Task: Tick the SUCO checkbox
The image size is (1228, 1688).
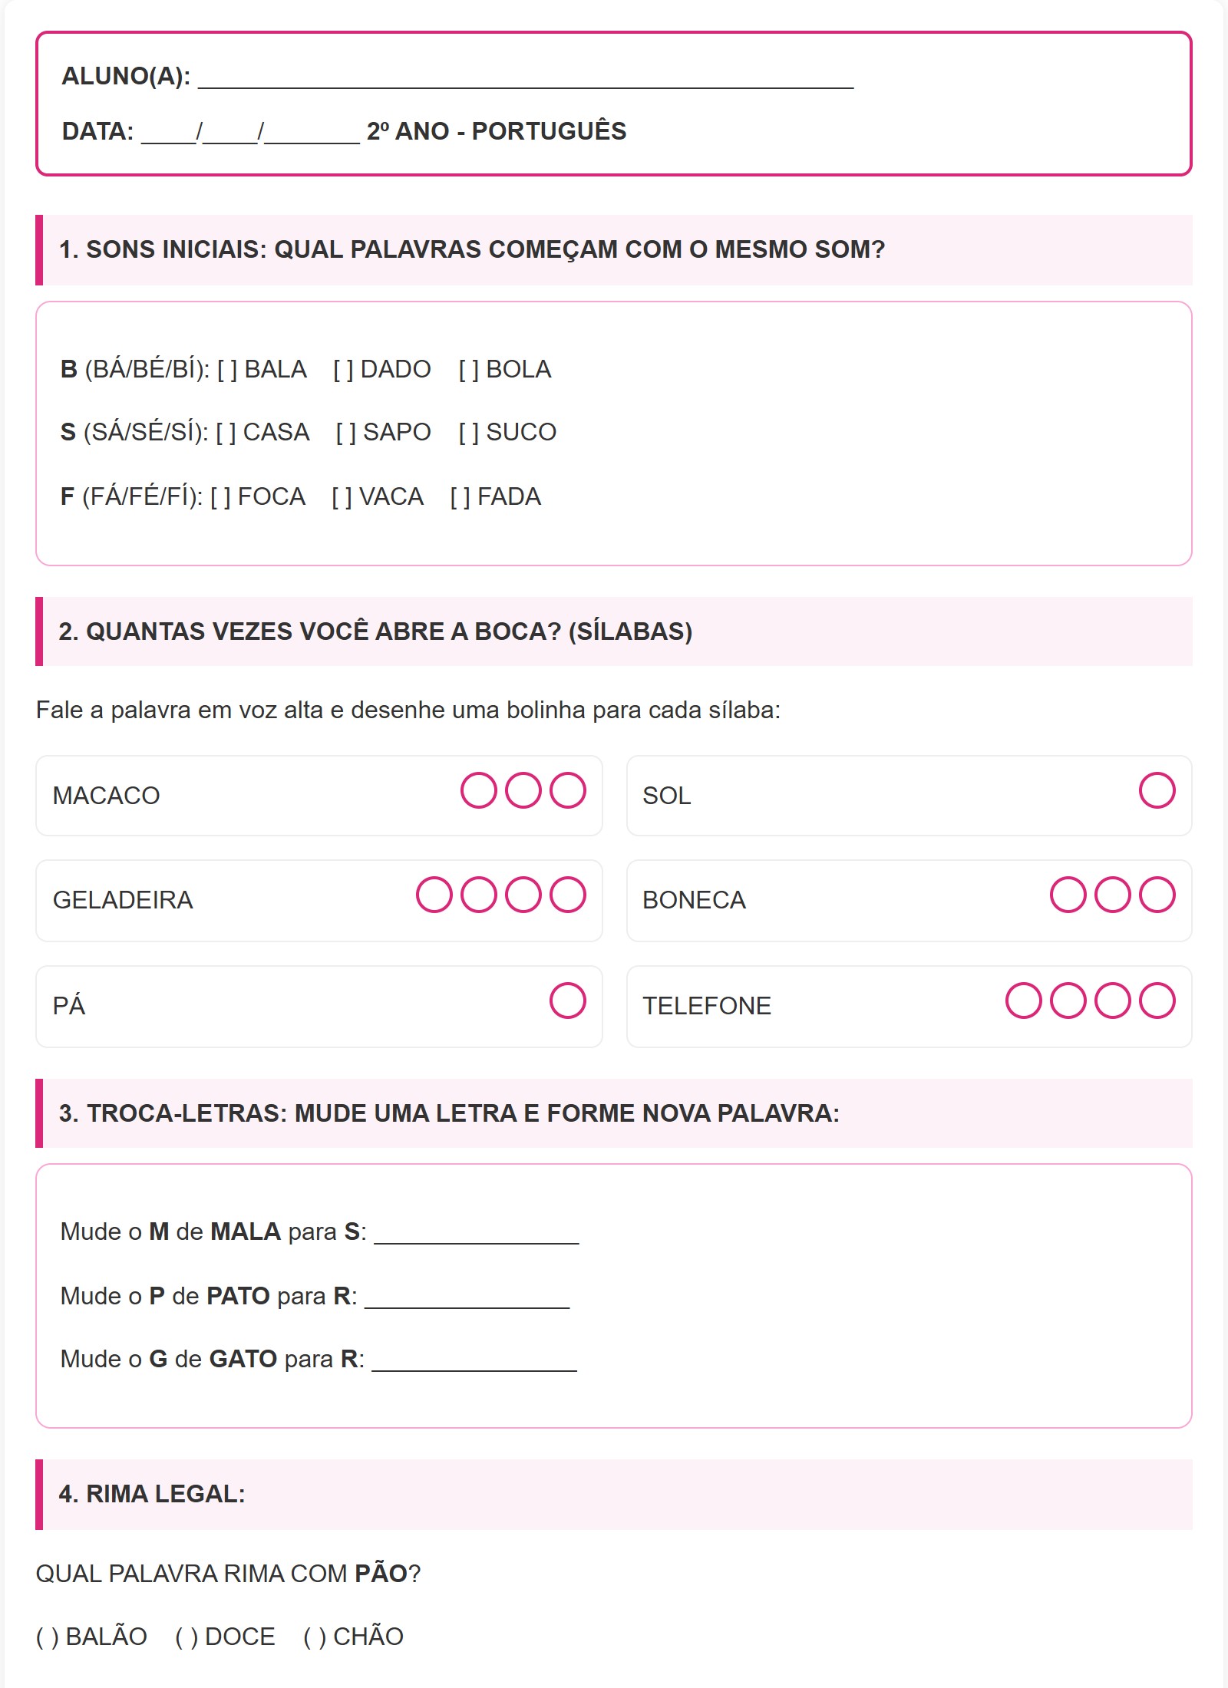Action: click(x=469, y=433)
